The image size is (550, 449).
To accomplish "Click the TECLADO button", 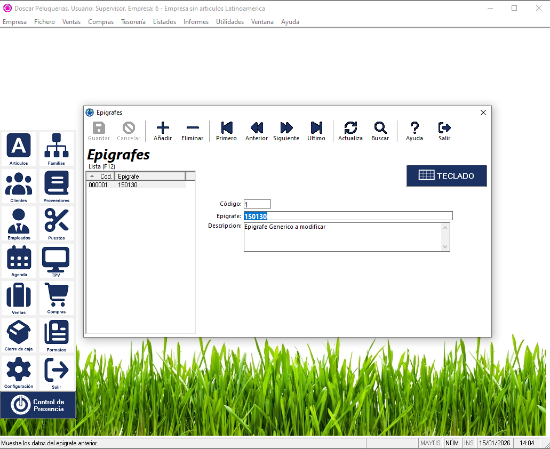I will point(447,175).
